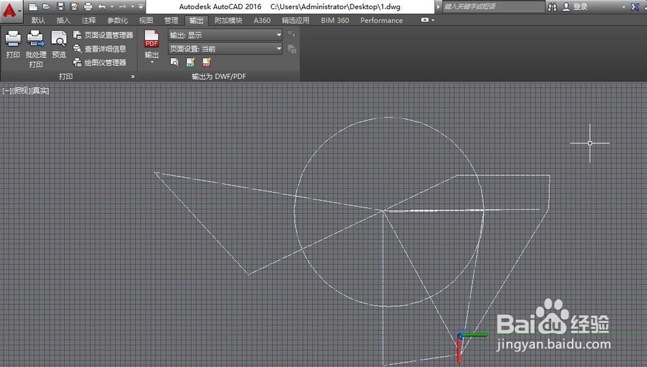Image resolution: width=647 pixels, height=367 pixels.
Task: Click the 登录 sign-in link
Action: (x=580, y=6)
